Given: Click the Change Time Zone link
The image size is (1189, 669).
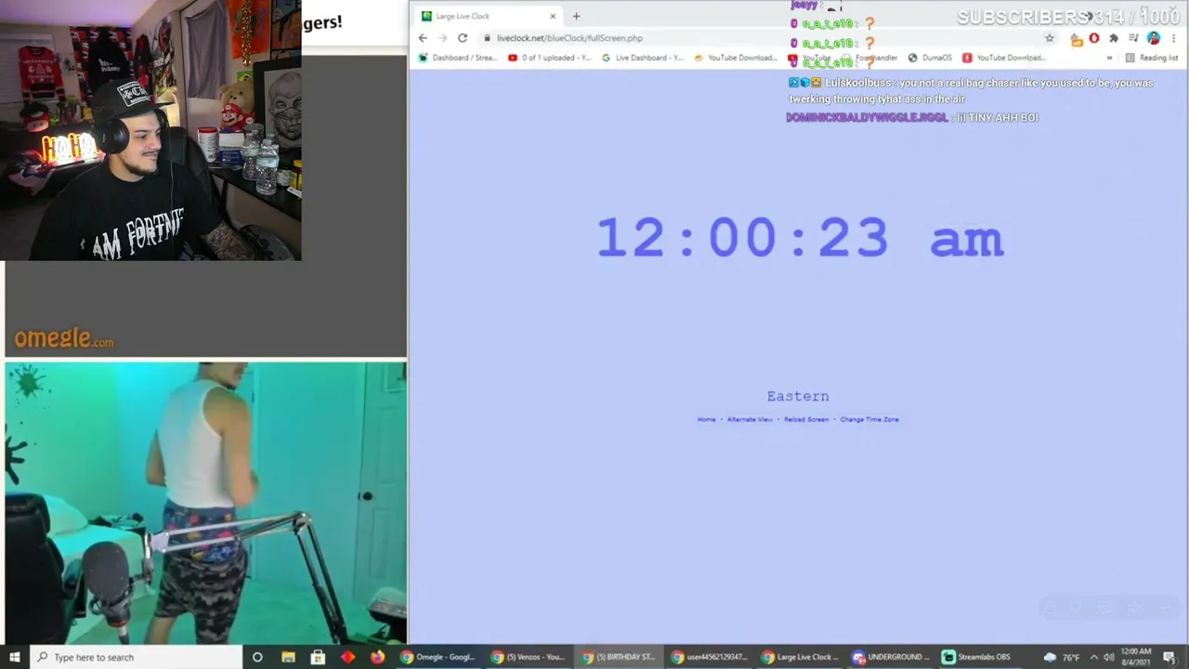Looking at the screenshot, I should tap(869, 419).
